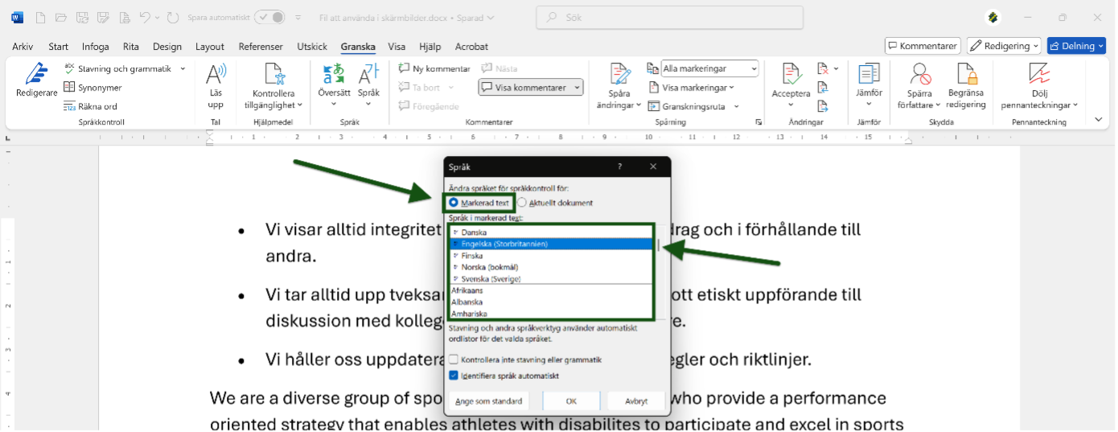
Task: Expand the Granskningsruta dropdown arrow
Action: tap(736, 106)
